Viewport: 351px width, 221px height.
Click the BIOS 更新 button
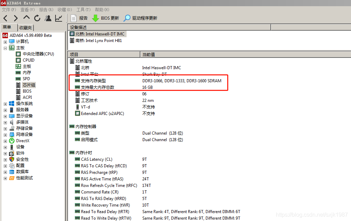[x=106, y=18]
